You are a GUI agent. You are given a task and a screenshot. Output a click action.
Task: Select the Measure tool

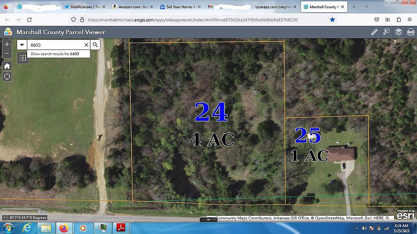click(x=374, y=32)
